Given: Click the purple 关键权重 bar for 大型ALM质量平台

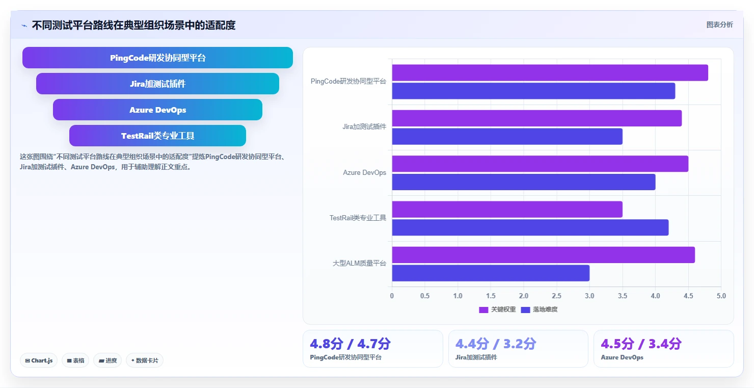Looking at the screenshot, I should (543, 255).
